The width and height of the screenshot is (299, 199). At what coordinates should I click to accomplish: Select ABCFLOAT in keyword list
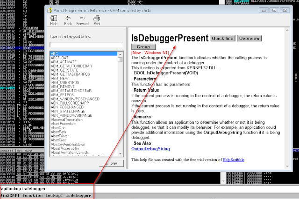(x=59, y=58)
